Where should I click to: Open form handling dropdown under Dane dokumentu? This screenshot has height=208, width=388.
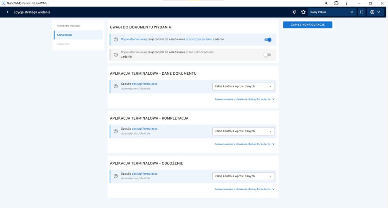tap(243, 86)
